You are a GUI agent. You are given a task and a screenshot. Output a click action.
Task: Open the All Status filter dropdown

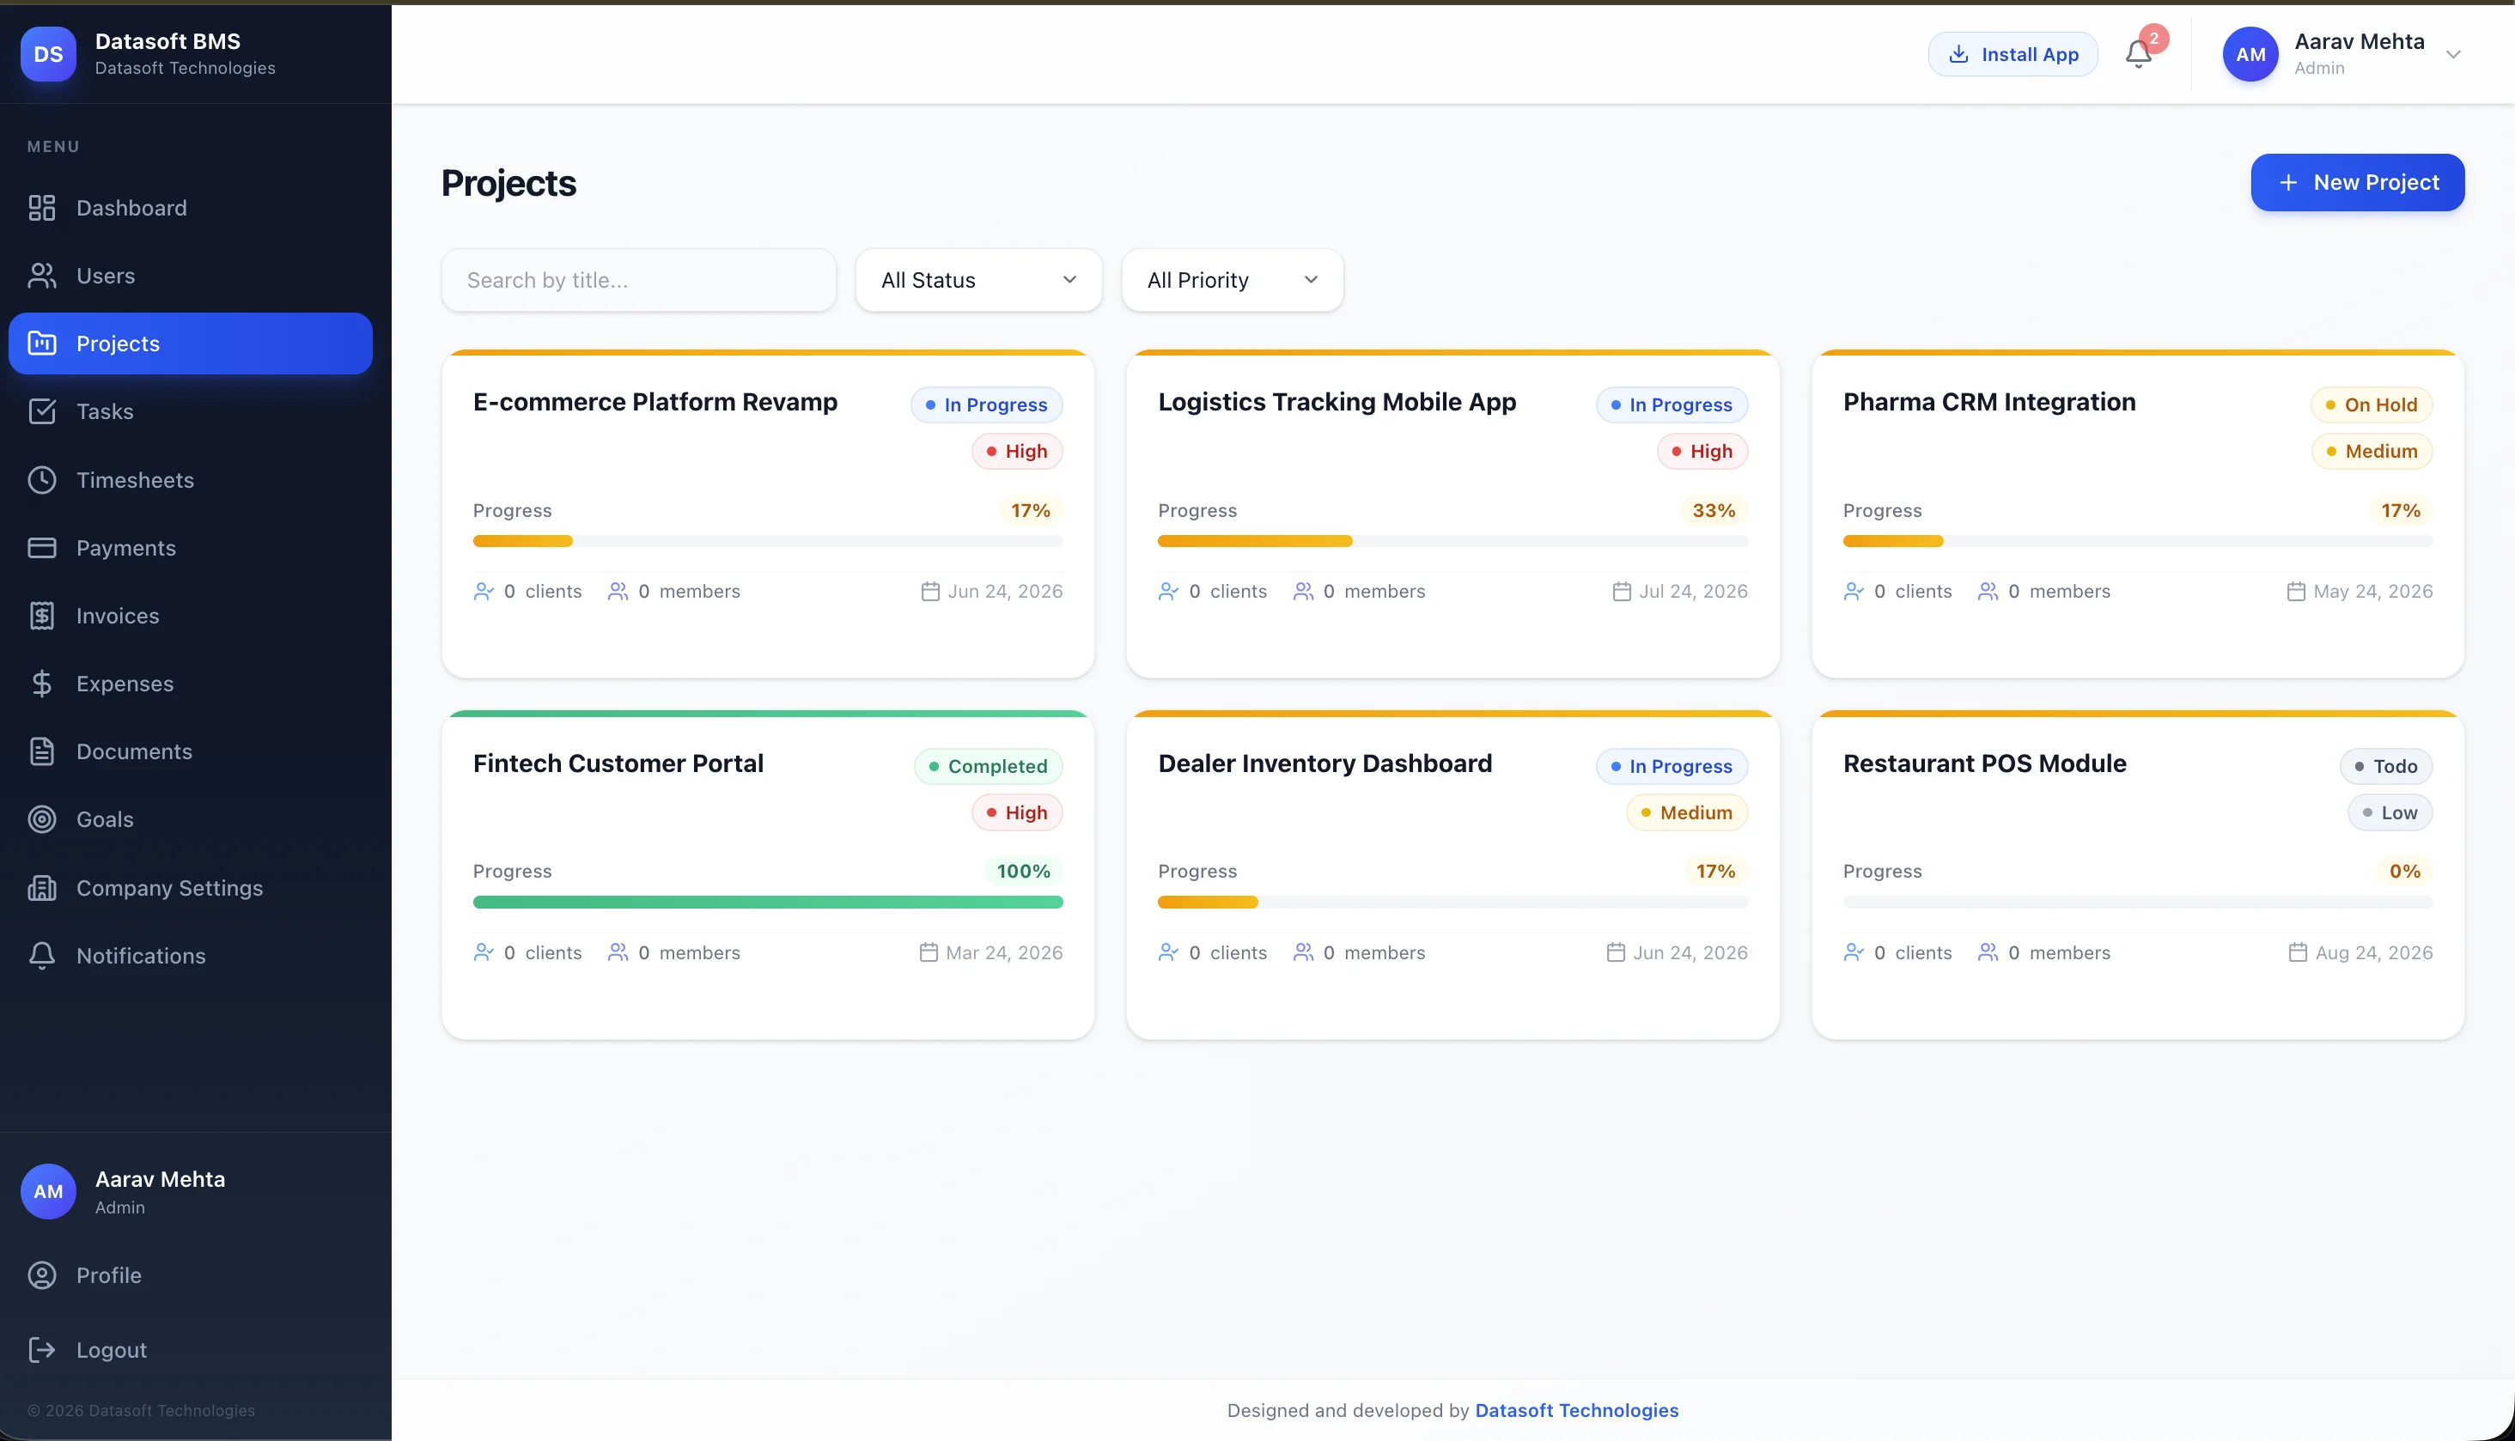977,280
